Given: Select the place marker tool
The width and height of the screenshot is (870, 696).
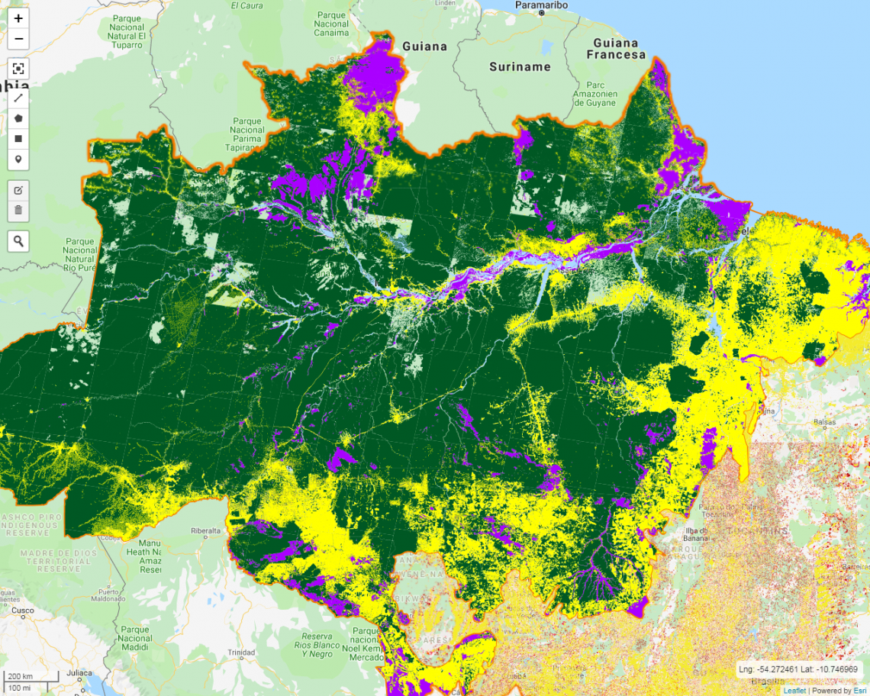Looking at the screenshot, I should [x=18, y=159].
